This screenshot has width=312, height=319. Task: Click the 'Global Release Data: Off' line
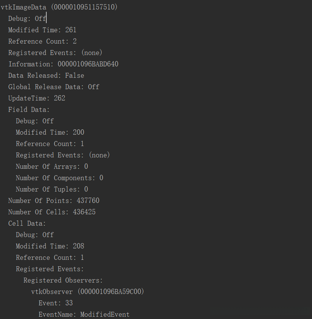(54, 87)
